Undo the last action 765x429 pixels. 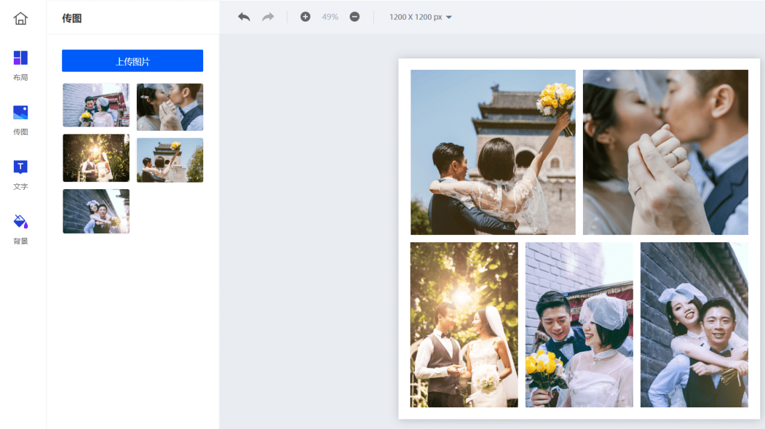[x=244, y=17]
